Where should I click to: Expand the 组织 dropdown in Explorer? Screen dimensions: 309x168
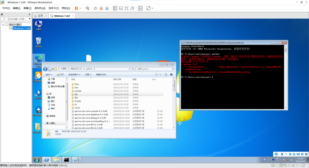[x=48, y=74]
